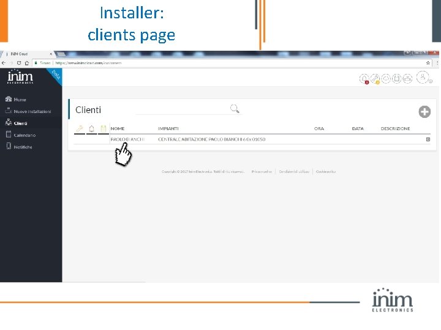Image resolution: width=441 pixels, height=330 pixels.
Task: Click the user profile avatar icon
Action: coord(423,78)
